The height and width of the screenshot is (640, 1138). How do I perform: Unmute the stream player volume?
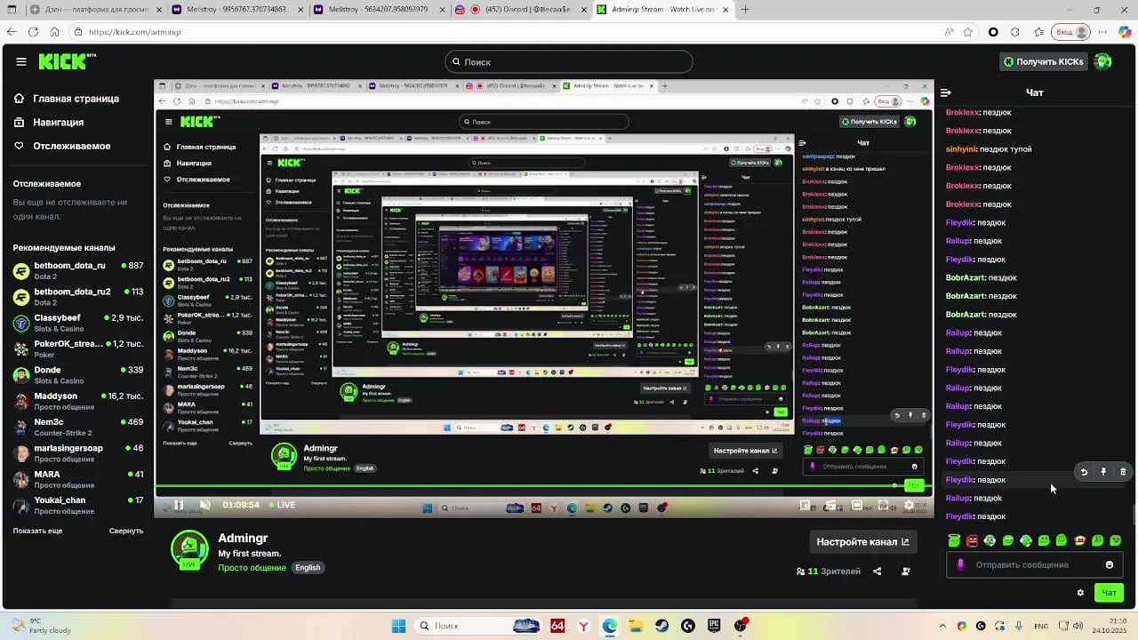point(205,505)
